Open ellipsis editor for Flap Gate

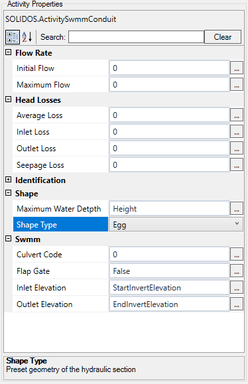click(237, 271)
